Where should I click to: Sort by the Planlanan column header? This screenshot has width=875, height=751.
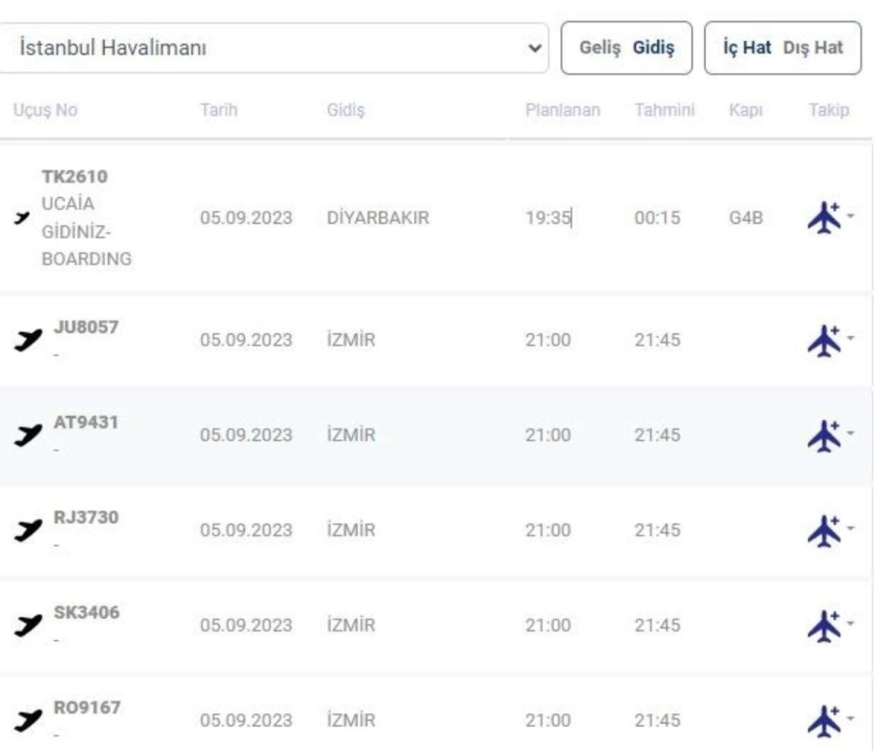pos(562,111)
